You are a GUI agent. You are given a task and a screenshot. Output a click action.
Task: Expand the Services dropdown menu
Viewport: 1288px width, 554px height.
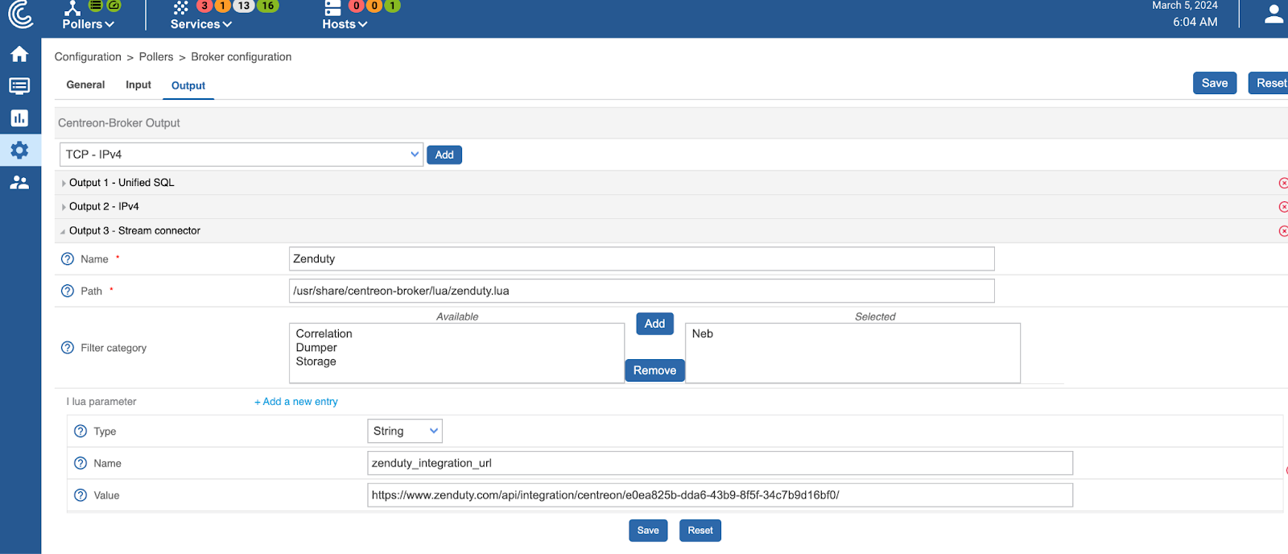201,24
